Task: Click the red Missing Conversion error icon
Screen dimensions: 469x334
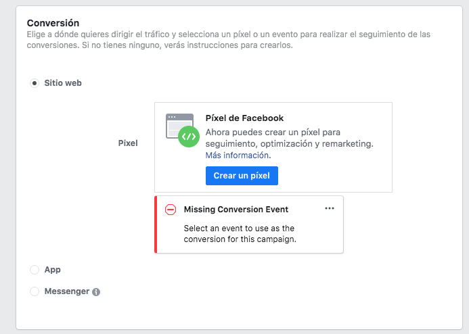Action: tap(171, 210)
